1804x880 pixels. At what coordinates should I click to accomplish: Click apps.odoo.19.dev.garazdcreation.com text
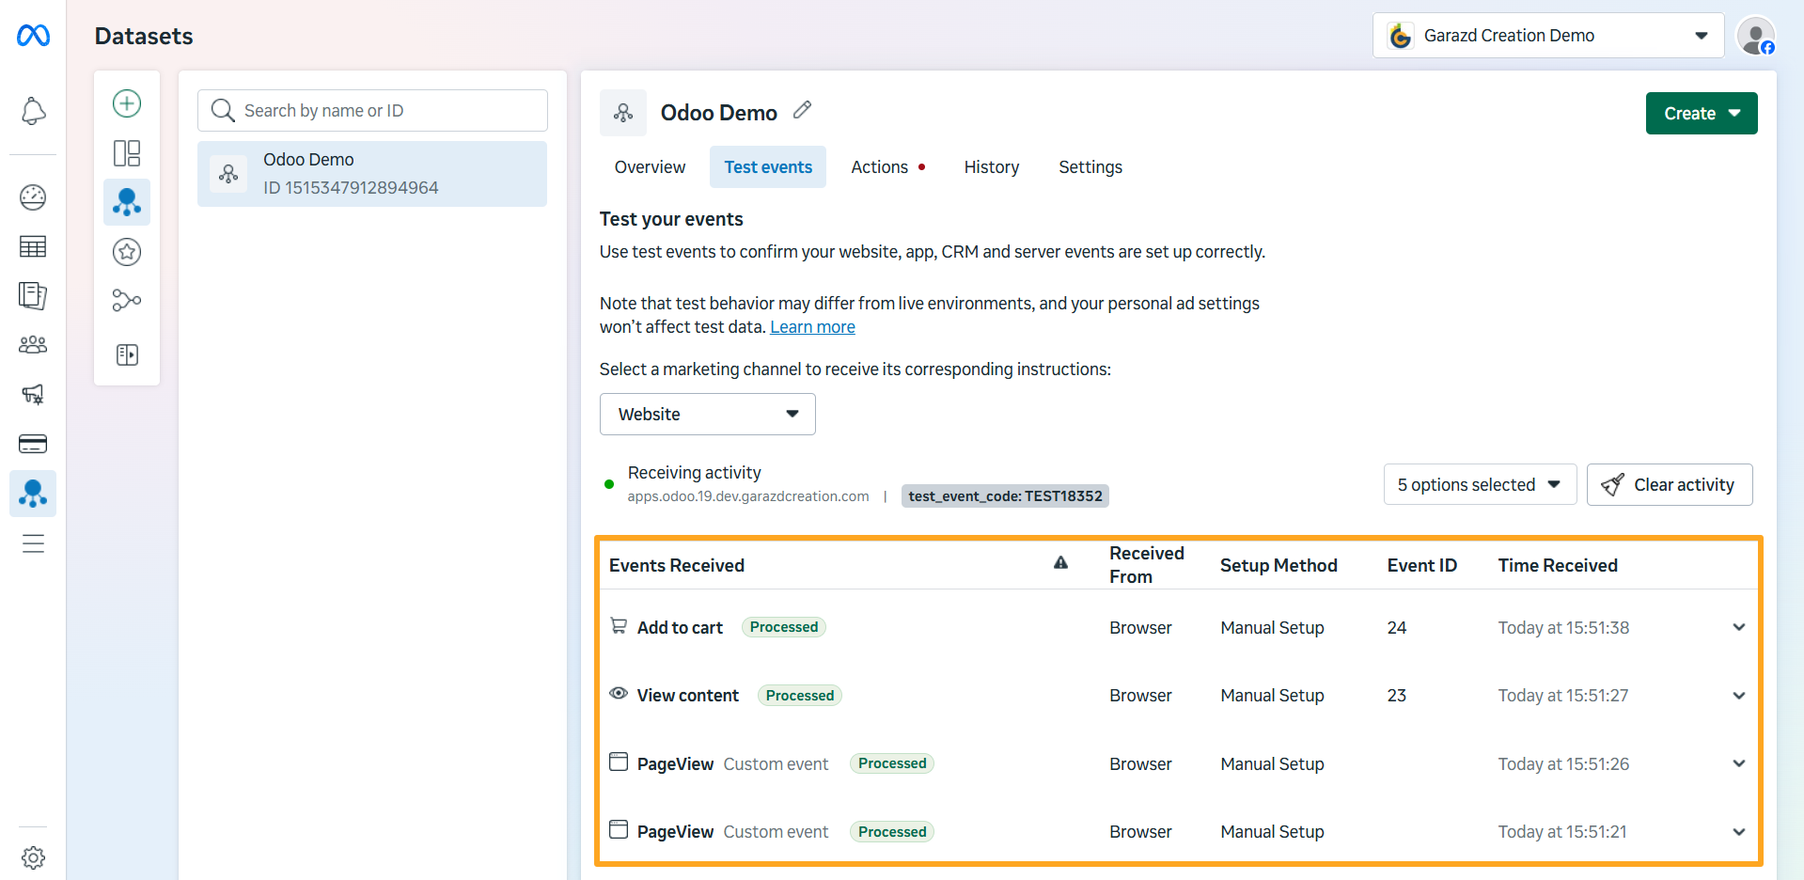[748, 496]
